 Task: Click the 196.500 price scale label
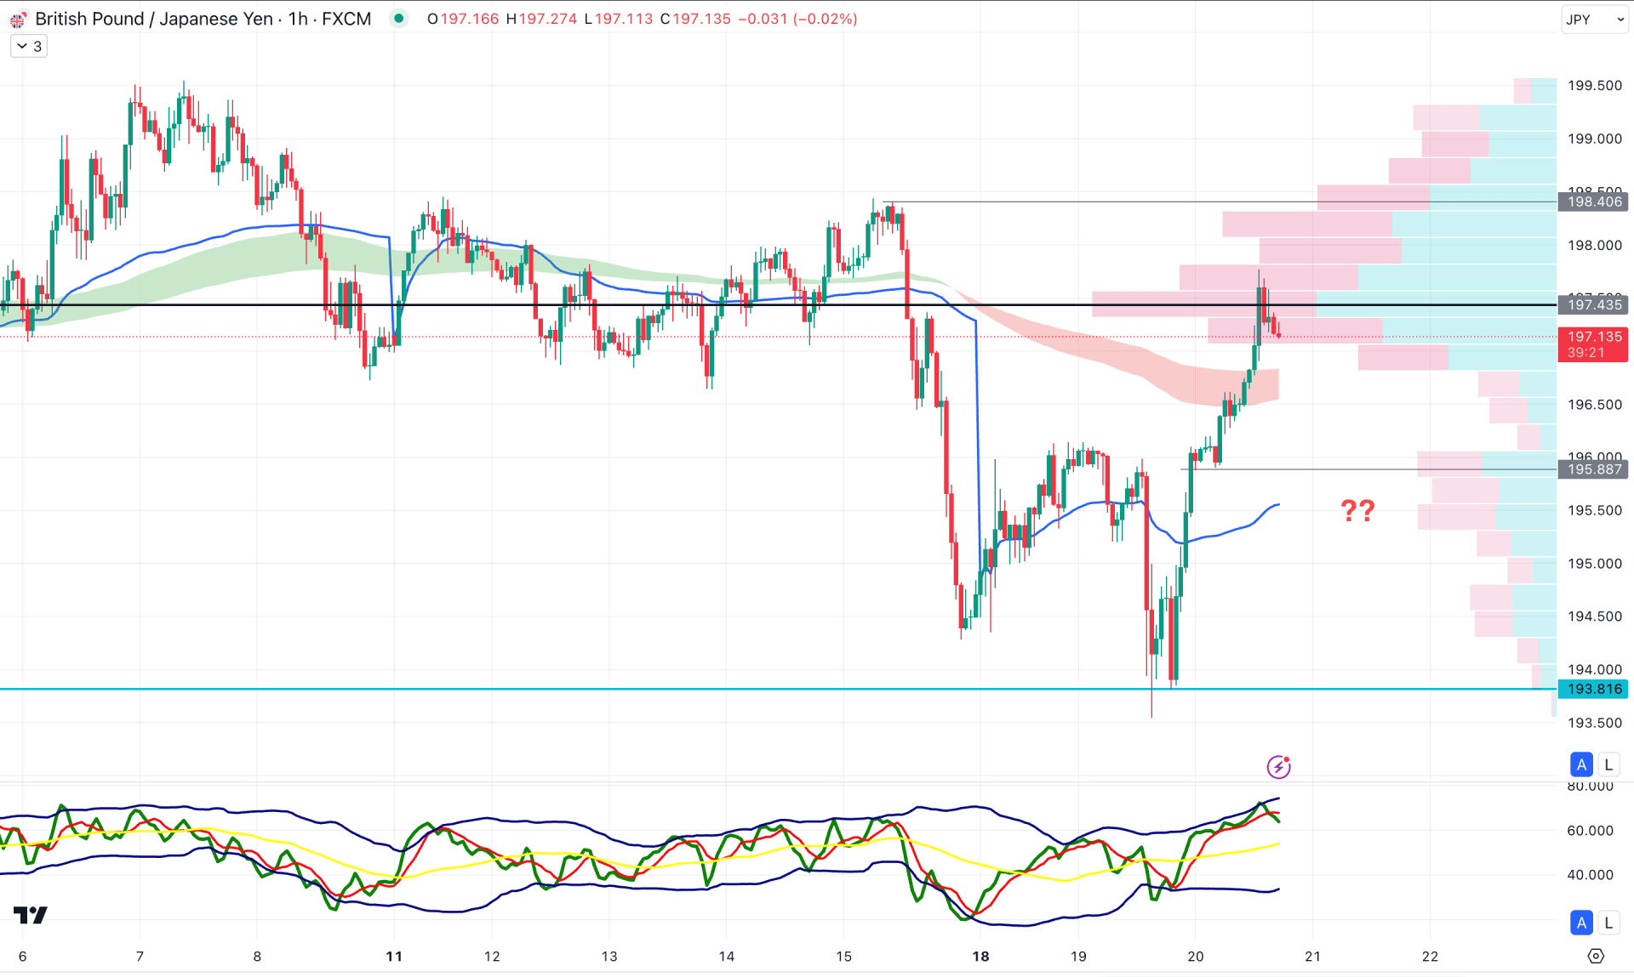pos(1594,404)
